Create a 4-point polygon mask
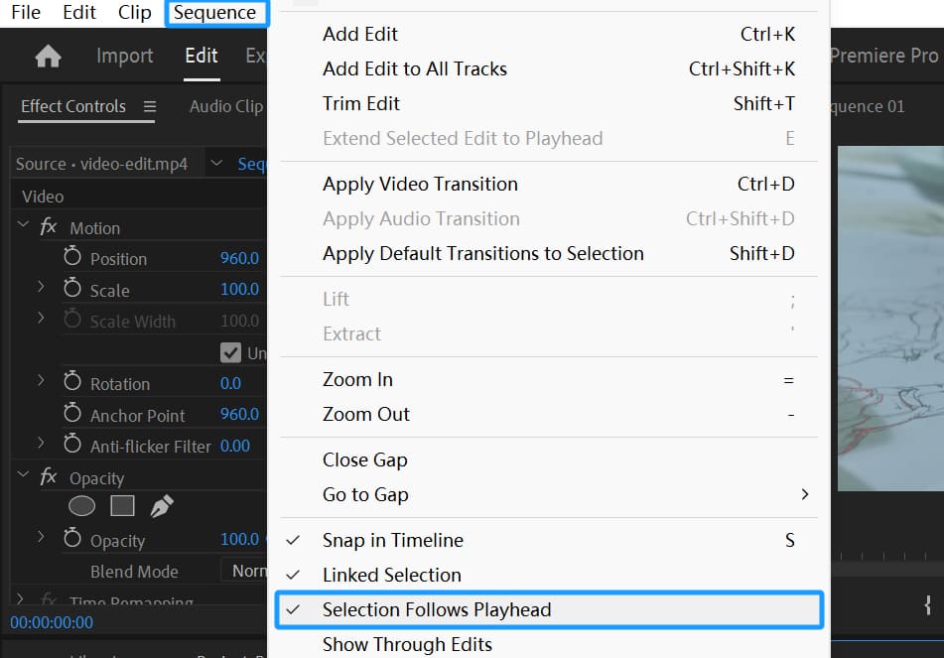Viewport: 944px width, 658px height. [122, 506]
